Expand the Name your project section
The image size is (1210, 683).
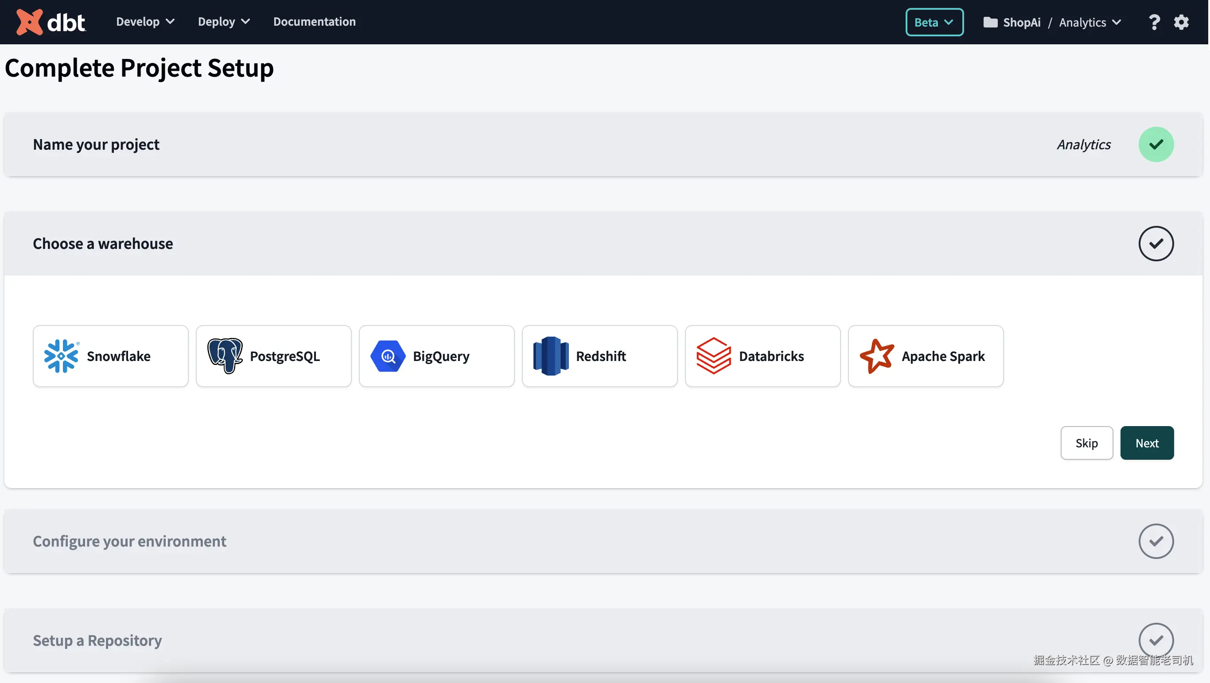click(603, 144)
